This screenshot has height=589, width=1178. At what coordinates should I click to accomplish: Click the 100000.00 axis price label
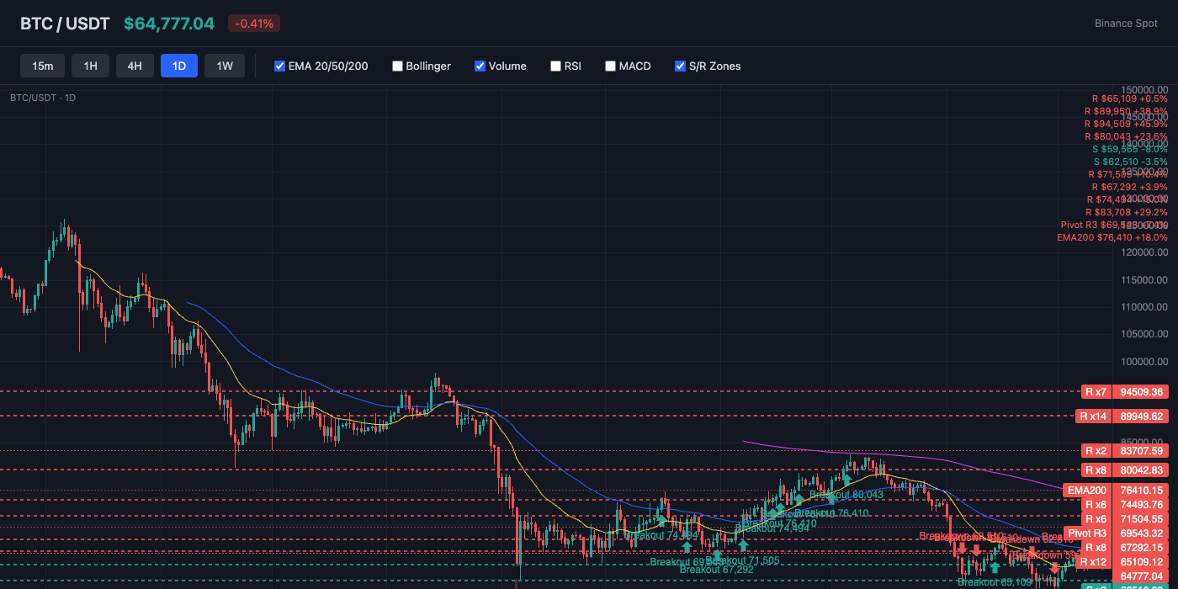pos(1144,362)
